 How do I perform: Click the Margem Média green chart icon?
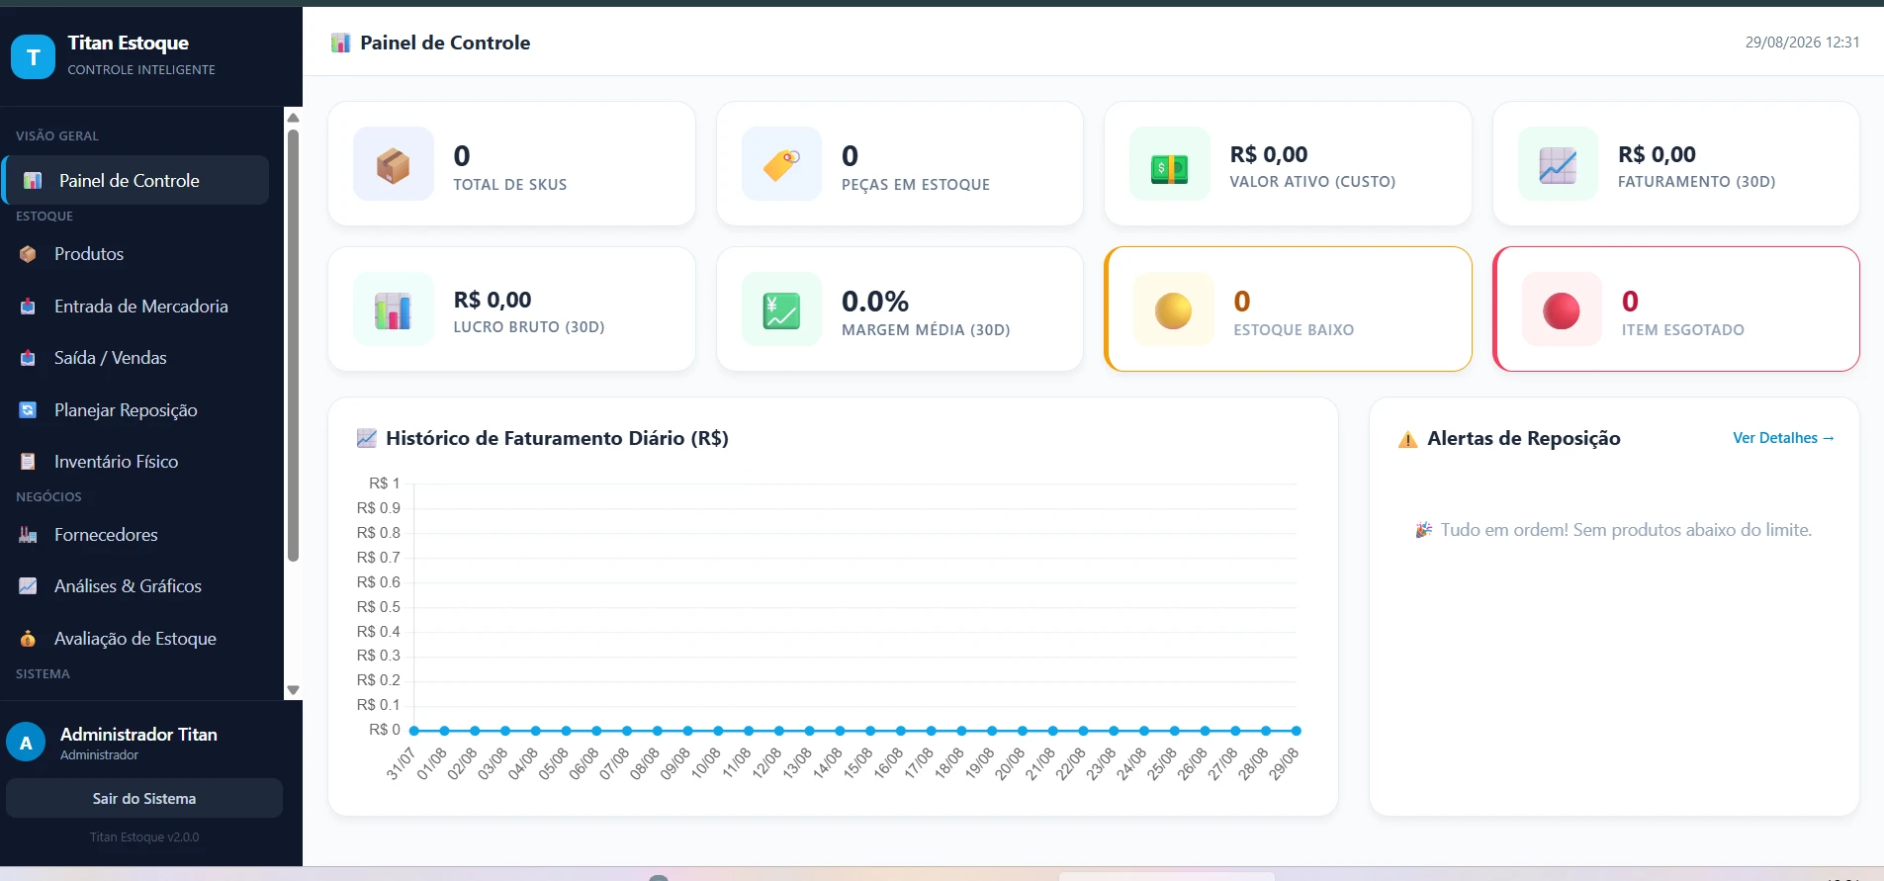click(x=781, y=309)
